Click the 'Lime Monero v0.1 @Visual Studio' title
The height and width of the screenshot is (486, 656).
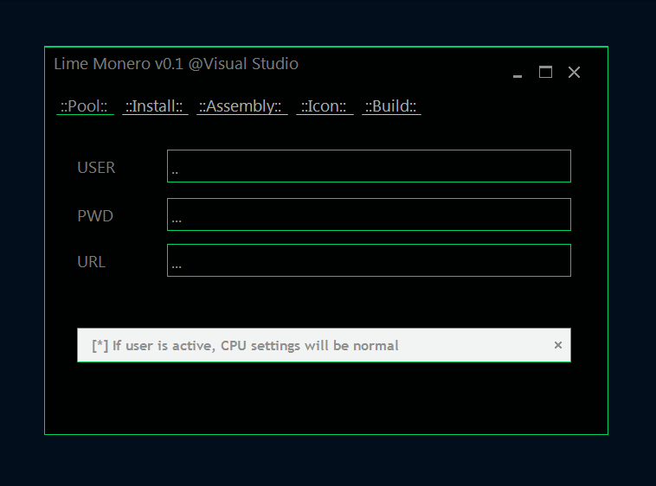(x=177, y=64)
